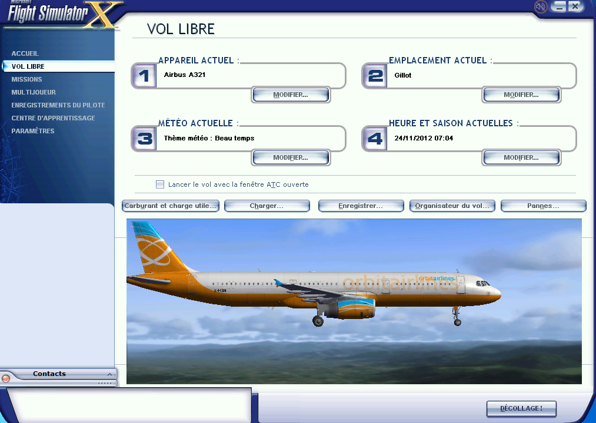The image size is (596, 423).
Task: Open Paramètres section
Action: point(33,131)
